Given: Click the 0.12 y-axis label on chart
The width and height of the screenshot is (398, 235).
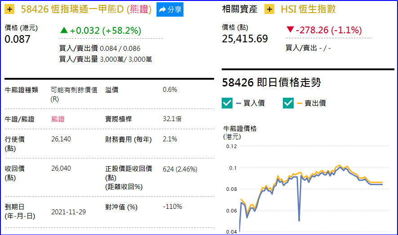Looking at the screenshot, I should (x=232, y=146).
